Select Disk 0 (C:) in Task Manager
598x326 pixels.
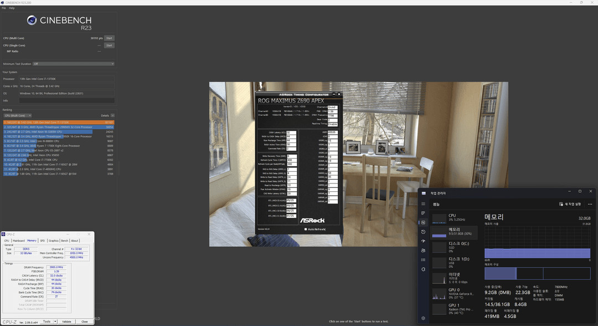point(454,247)
